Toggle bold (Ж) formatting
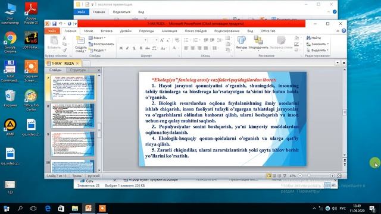 coord(121,48)
